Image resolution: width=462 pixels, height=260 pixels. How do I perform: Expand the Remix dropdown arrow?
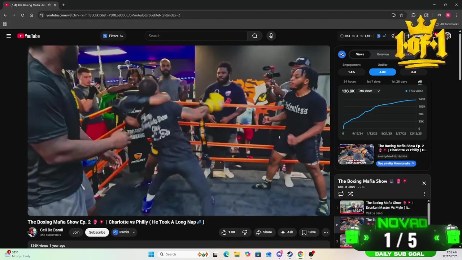tap(134, 232)
